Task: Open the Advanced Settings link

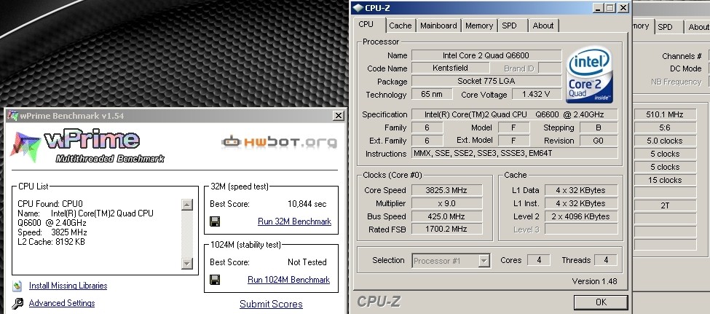Action: point(62,302)
